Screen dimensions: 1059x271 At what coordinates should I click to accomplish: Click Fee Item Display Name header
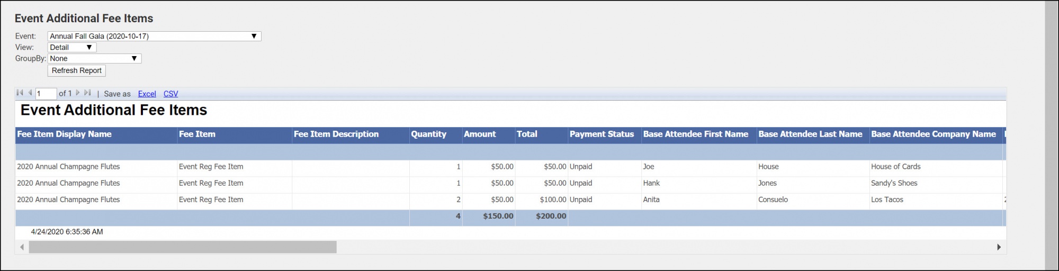[x=64, y=134]
